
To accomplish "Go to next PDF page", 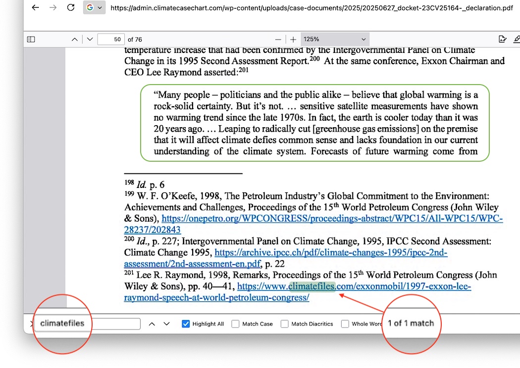I will (90, 40).
